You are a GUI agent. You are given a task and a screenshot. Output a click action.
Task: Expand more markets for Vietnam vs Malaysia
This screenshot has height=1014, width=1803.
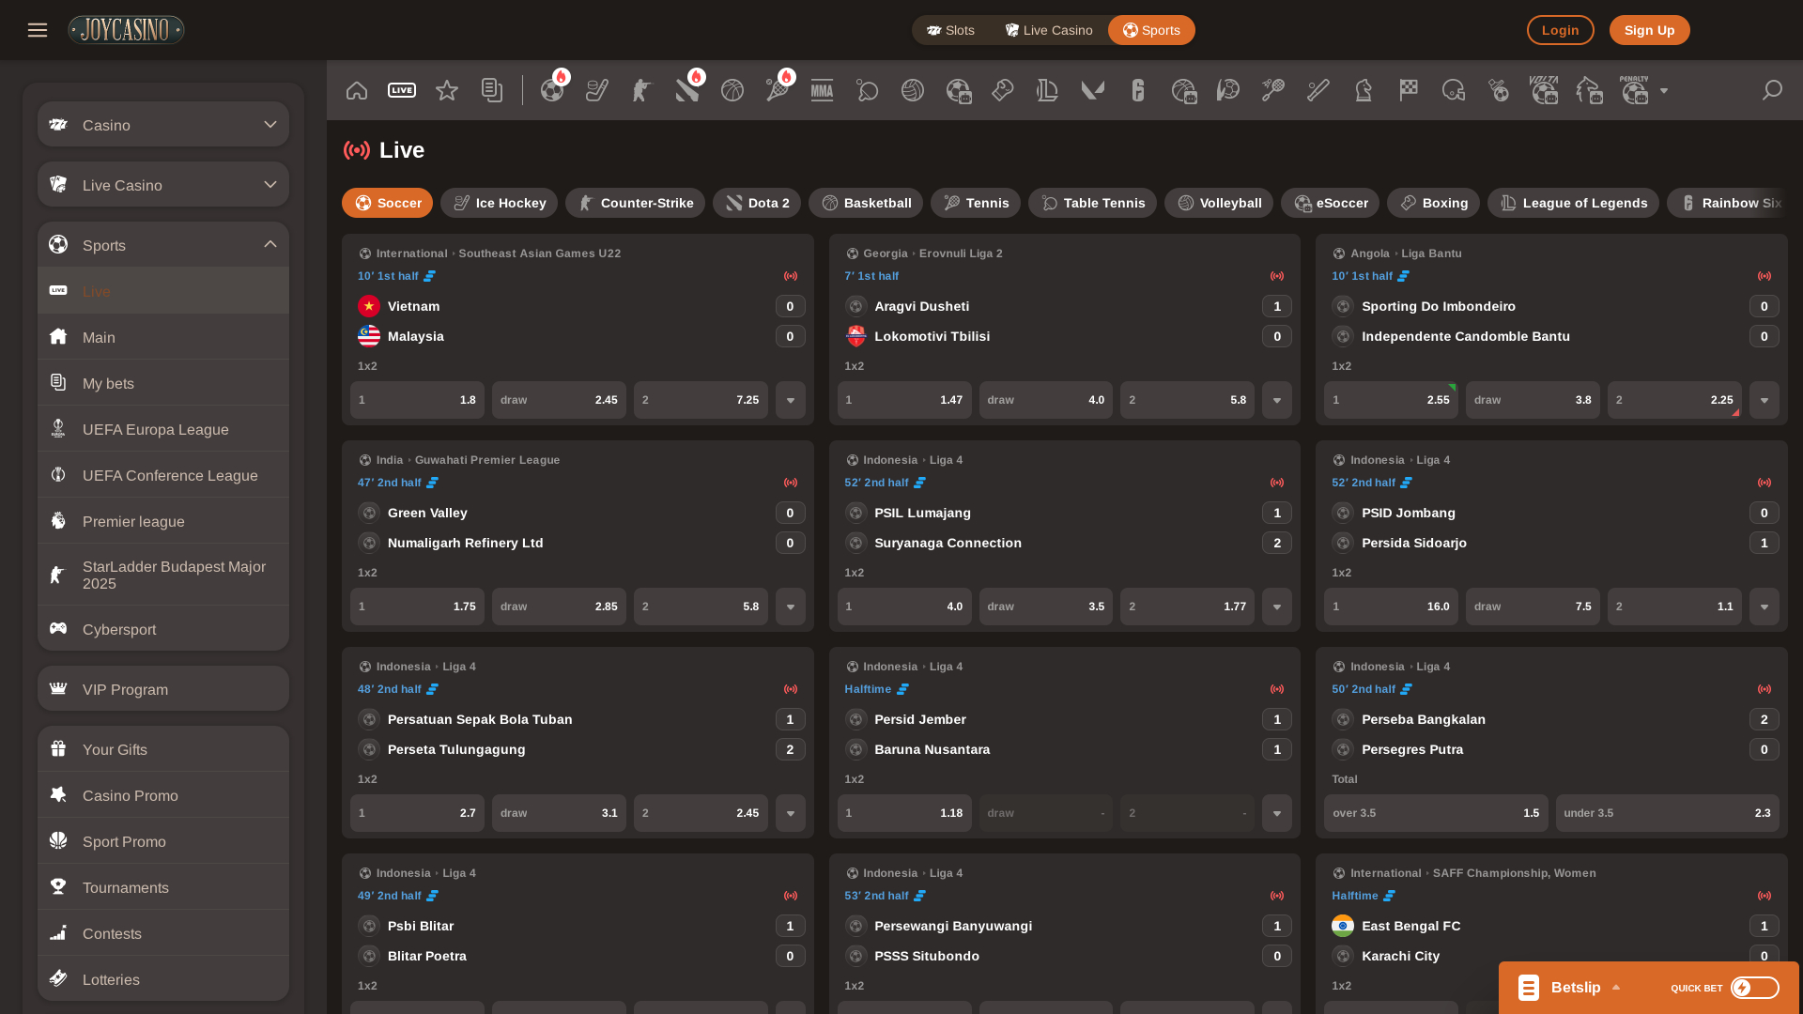[x=791, y=400]
